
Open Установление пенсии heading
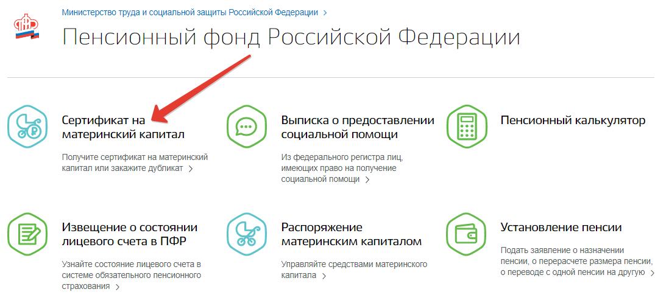tap(561, 228)
